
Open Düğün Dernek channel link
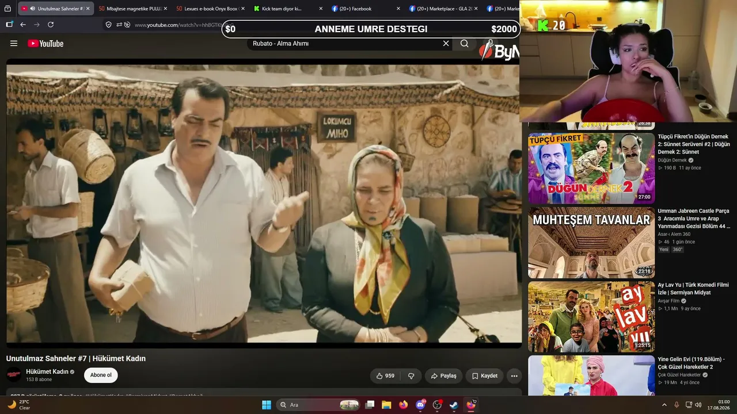673,160
